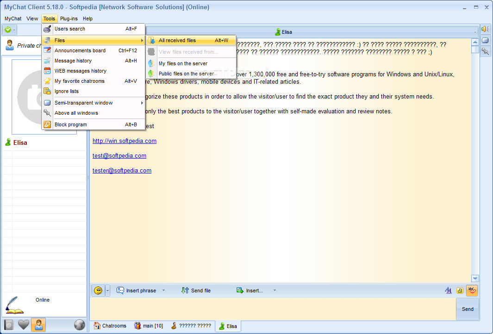493x334 pixels.
Task: Click the globe network icon
Action: 80,325
